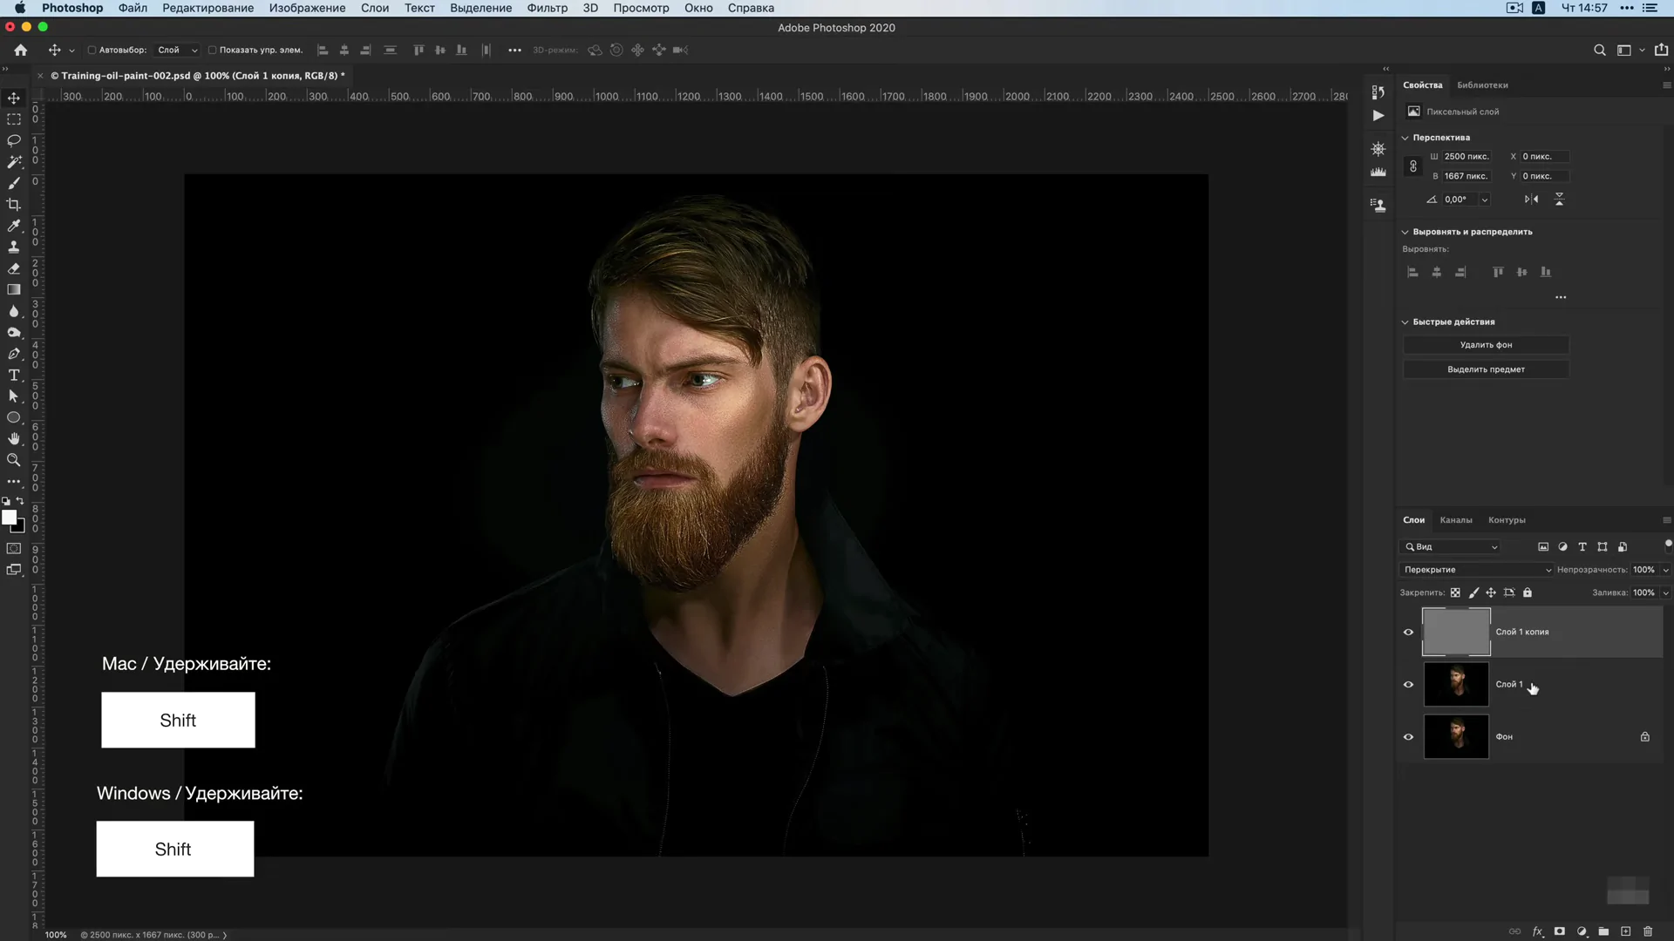Hide the Фон layer
This screenshot has width=1674, height=941.
(1408, 737)
